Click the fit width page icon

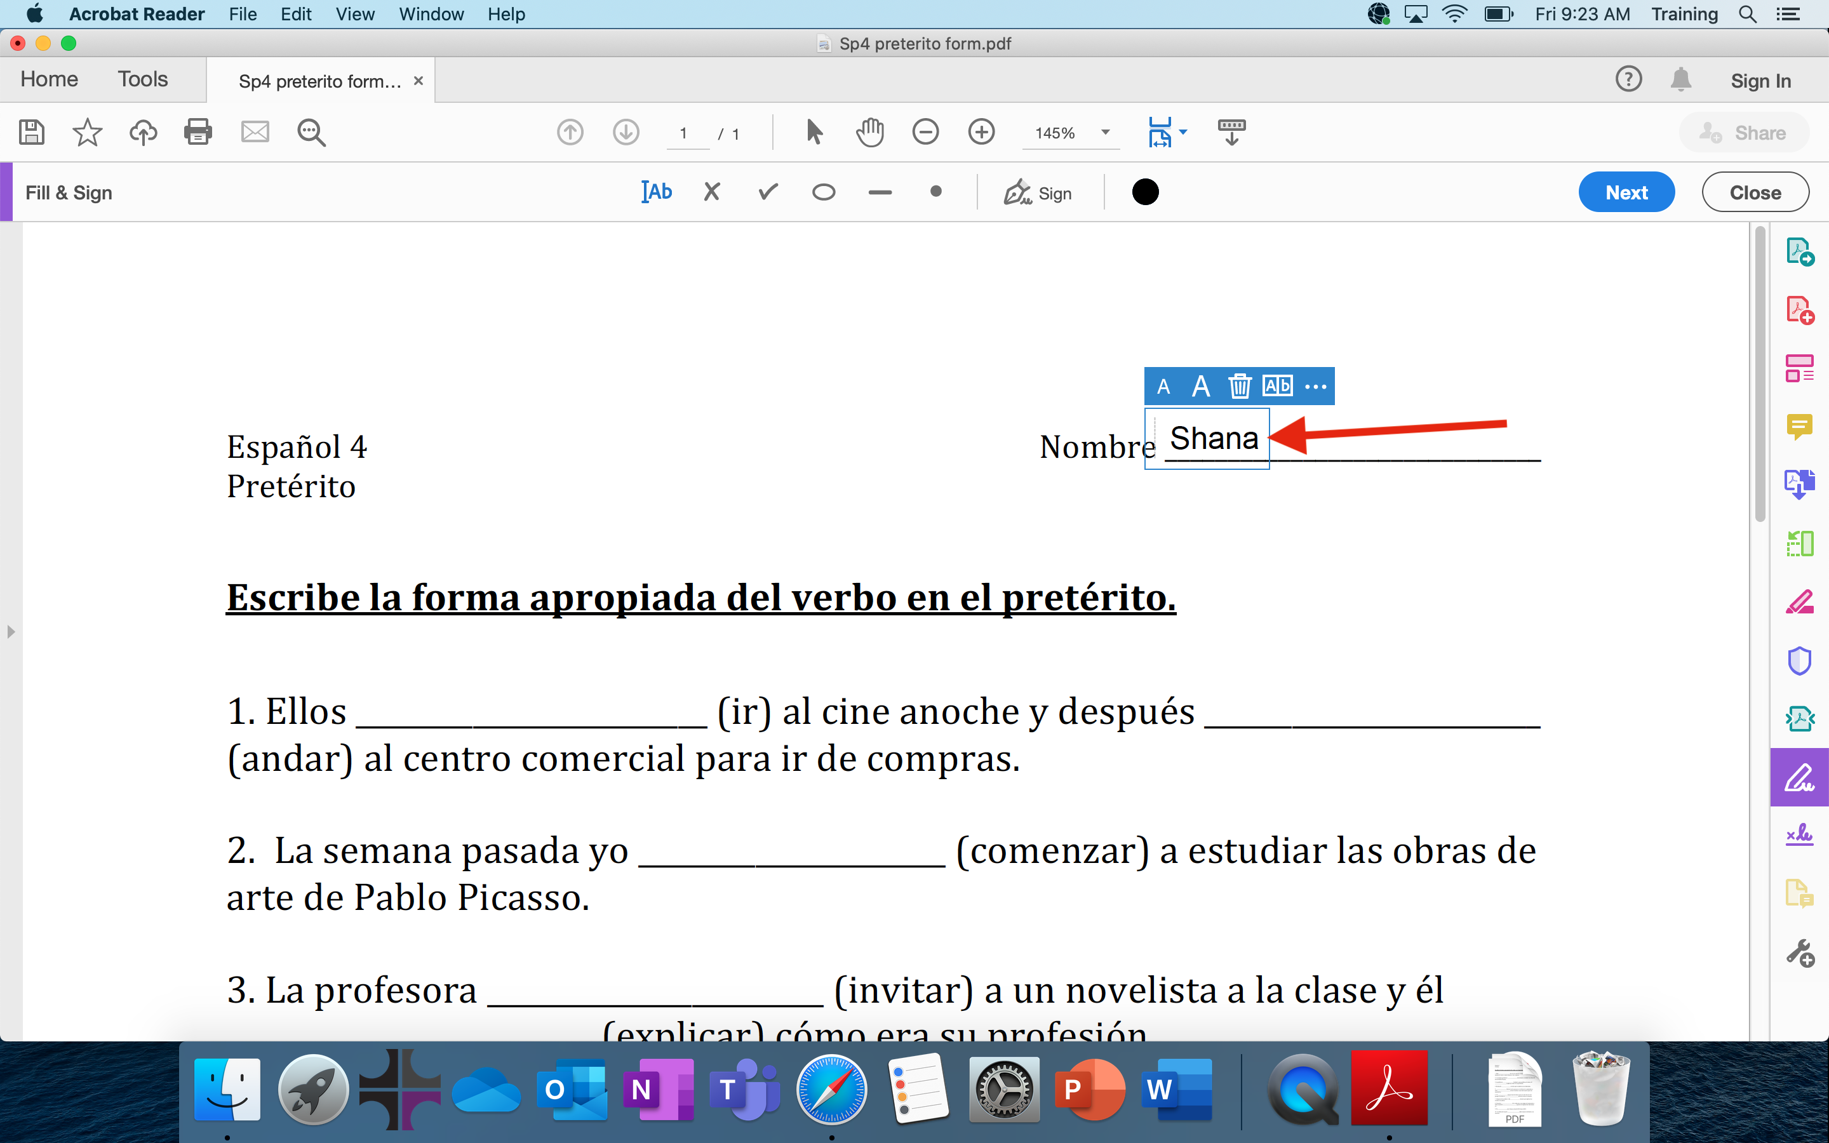point(1160,132)
